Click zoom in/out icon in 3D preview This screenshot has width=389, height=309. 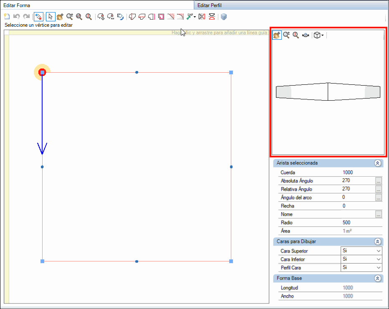click(x=286, y=35)
